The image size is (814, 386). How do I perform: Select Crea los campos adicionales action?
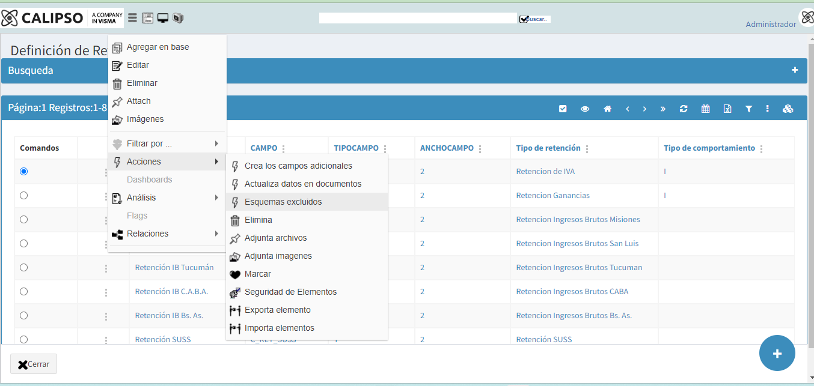[x=307, y=166]
